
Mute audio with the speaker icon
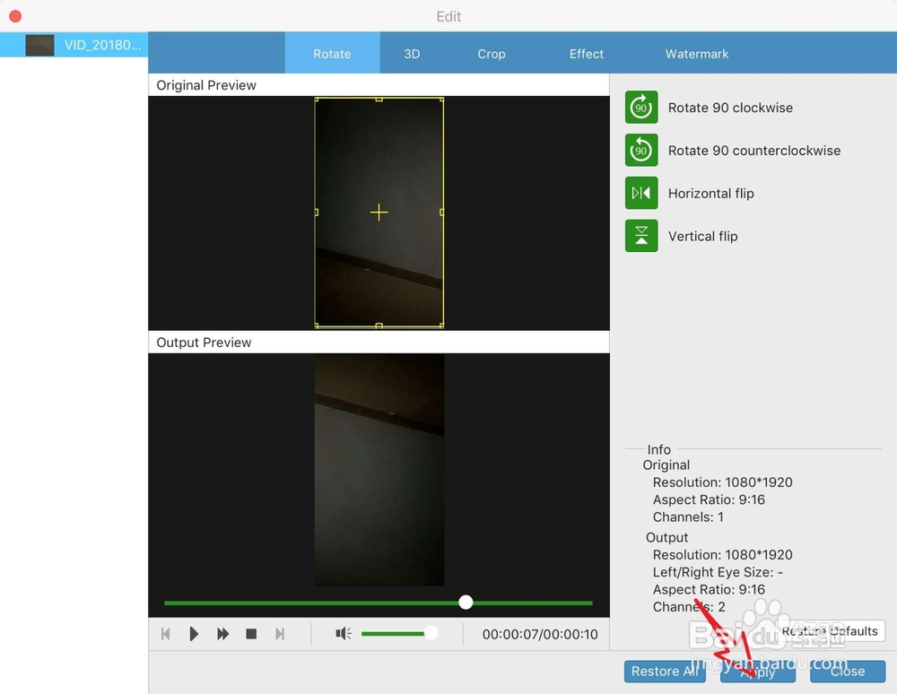344,633
